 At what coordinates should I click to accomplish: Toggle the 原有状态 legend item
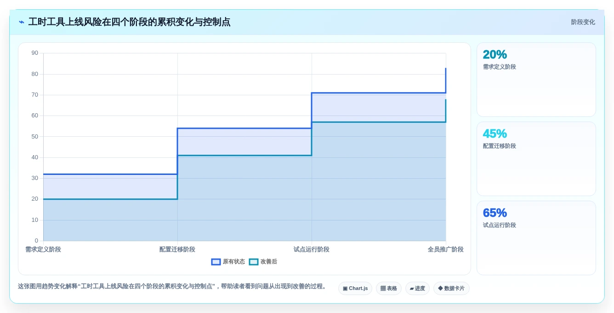click(x=228, y=261)
